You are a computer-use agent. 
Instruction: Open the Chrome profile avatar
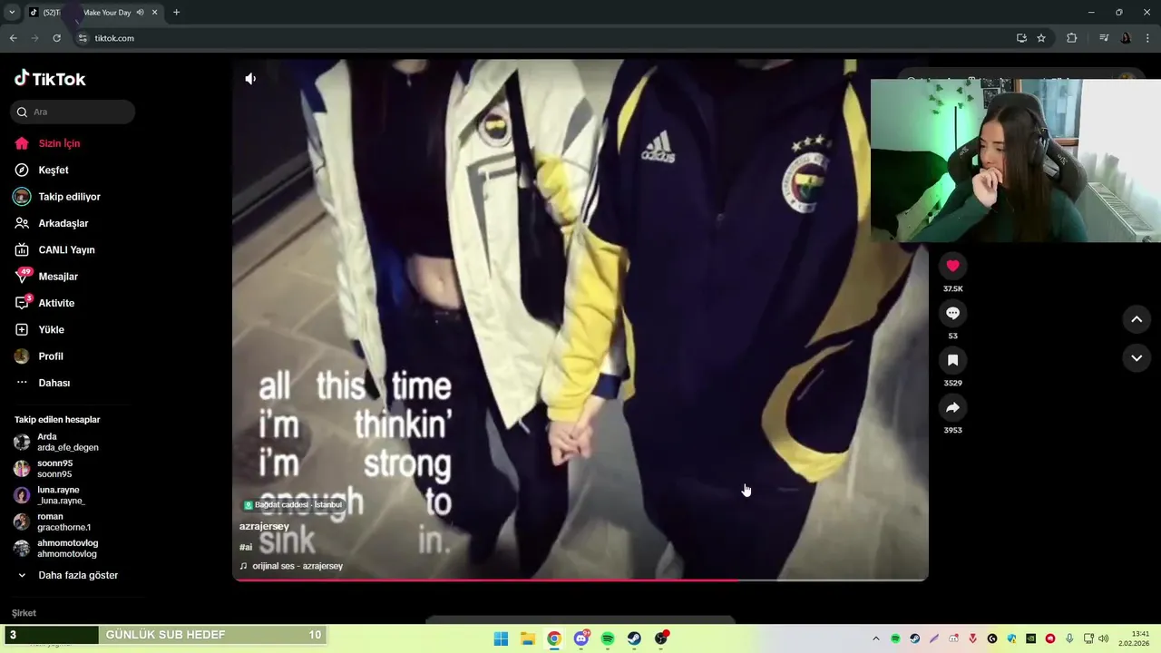(1126, 38)
